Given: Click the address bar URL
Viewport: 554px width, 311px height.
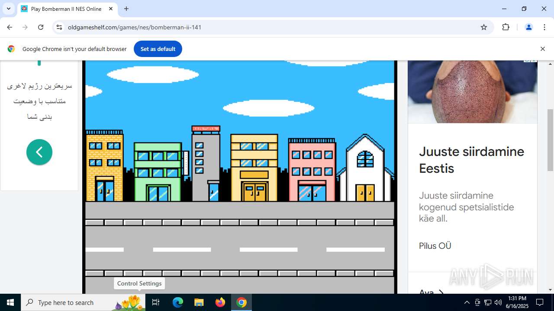Looking at the screenshot, I should (135, 27).
